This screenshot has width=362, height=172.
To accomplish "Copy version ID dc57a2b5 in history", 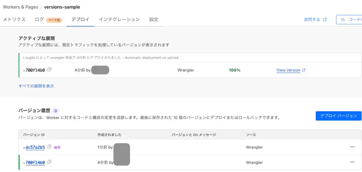I will [49, 147].
